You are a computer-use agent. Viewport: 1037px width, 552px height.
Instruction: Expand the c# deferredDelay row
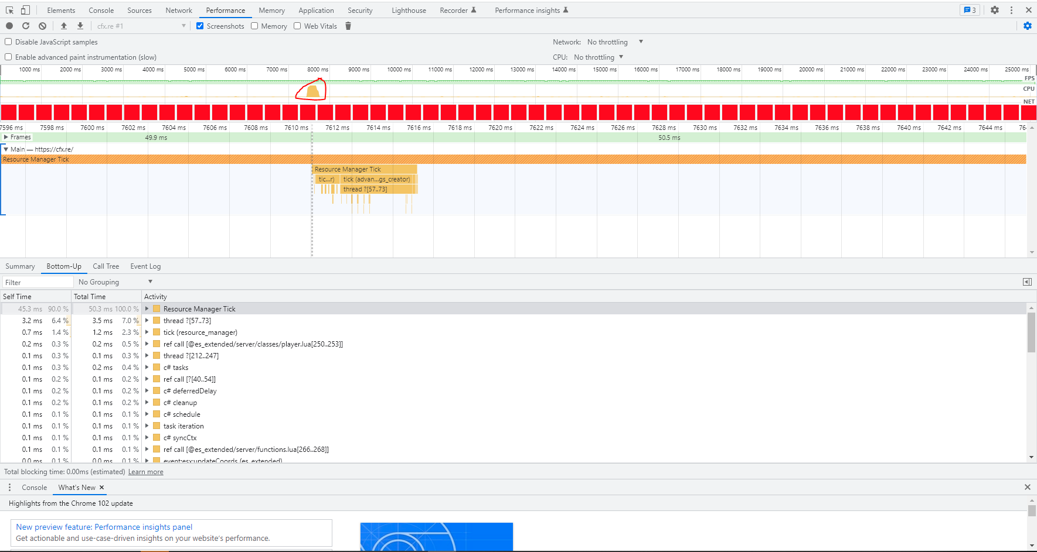pos(147,390)
